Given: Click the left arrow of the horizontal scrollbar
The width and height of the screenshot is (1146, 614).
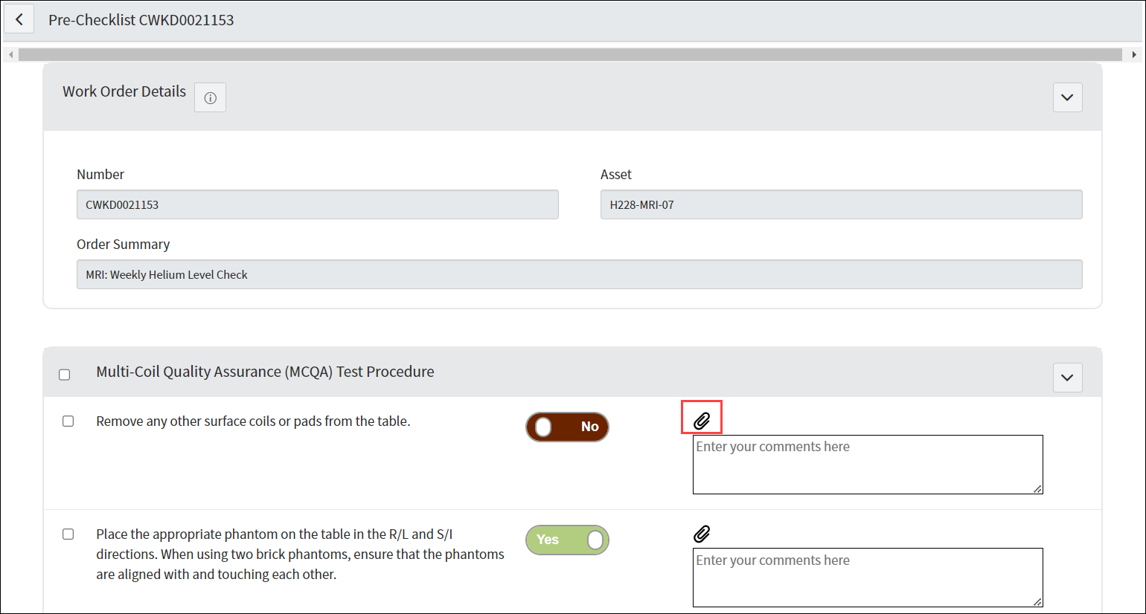Looking at the screenshot, I should pos(10,54).
